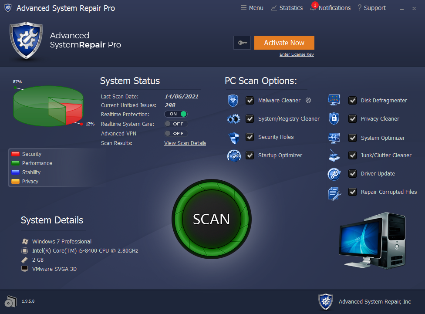Screen dimensions: 425x314
Task: Open Malware Cleaner settings gear
Action: click(308, 100)
